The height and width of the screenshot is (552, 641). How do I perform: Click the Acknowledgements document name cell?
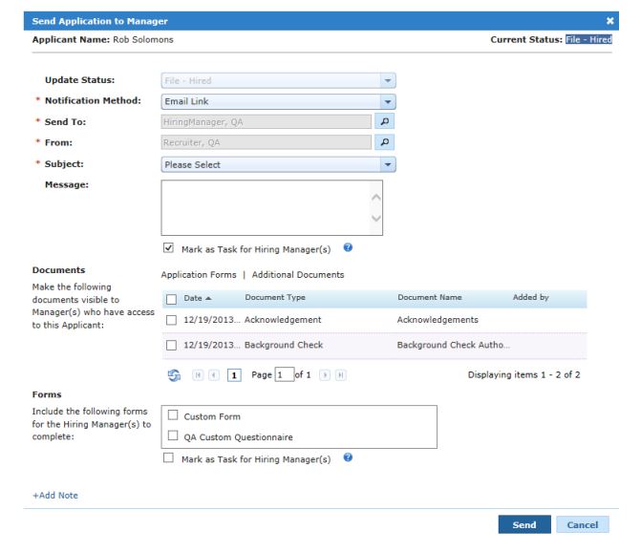coord(438,320)
